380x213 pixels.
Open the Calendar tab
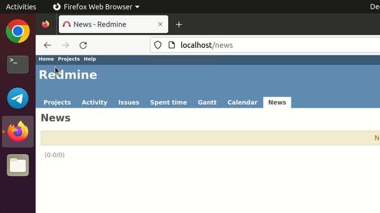[242, 102]
